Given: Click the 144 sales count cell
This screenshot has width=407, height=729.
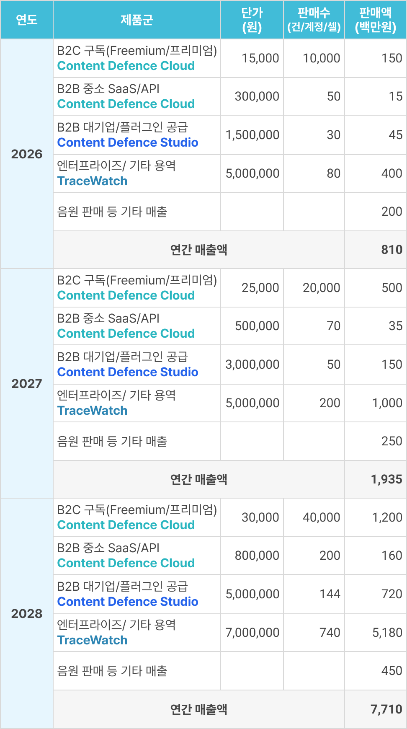Looking at the screenshot, I should coord(330,594).
